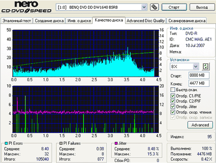Toggle the Отобр. C2/PIF checkbox
The image size is (216, 163).
173,101
